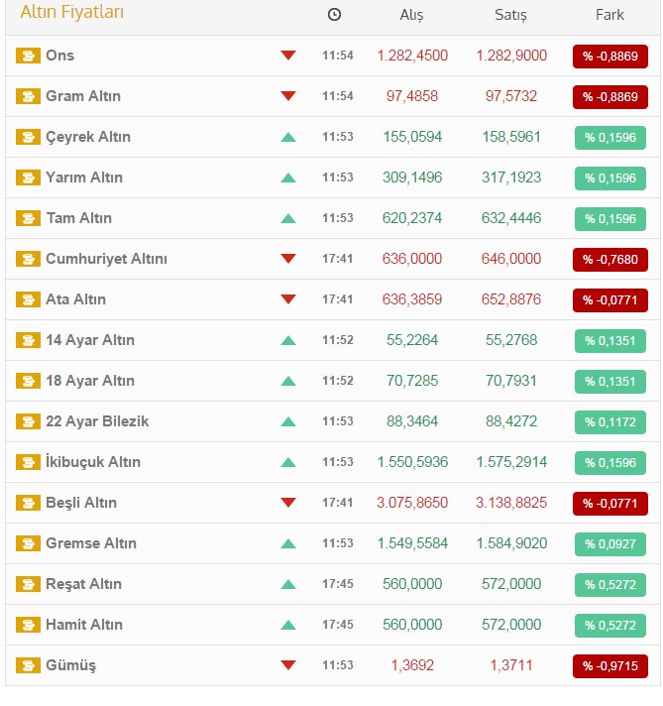This screenshot has height=706, width=663.
Task: Click the red down arrow on Cumhuriyet Altını row
Action: pyautogui.click(x=288, y=259)
